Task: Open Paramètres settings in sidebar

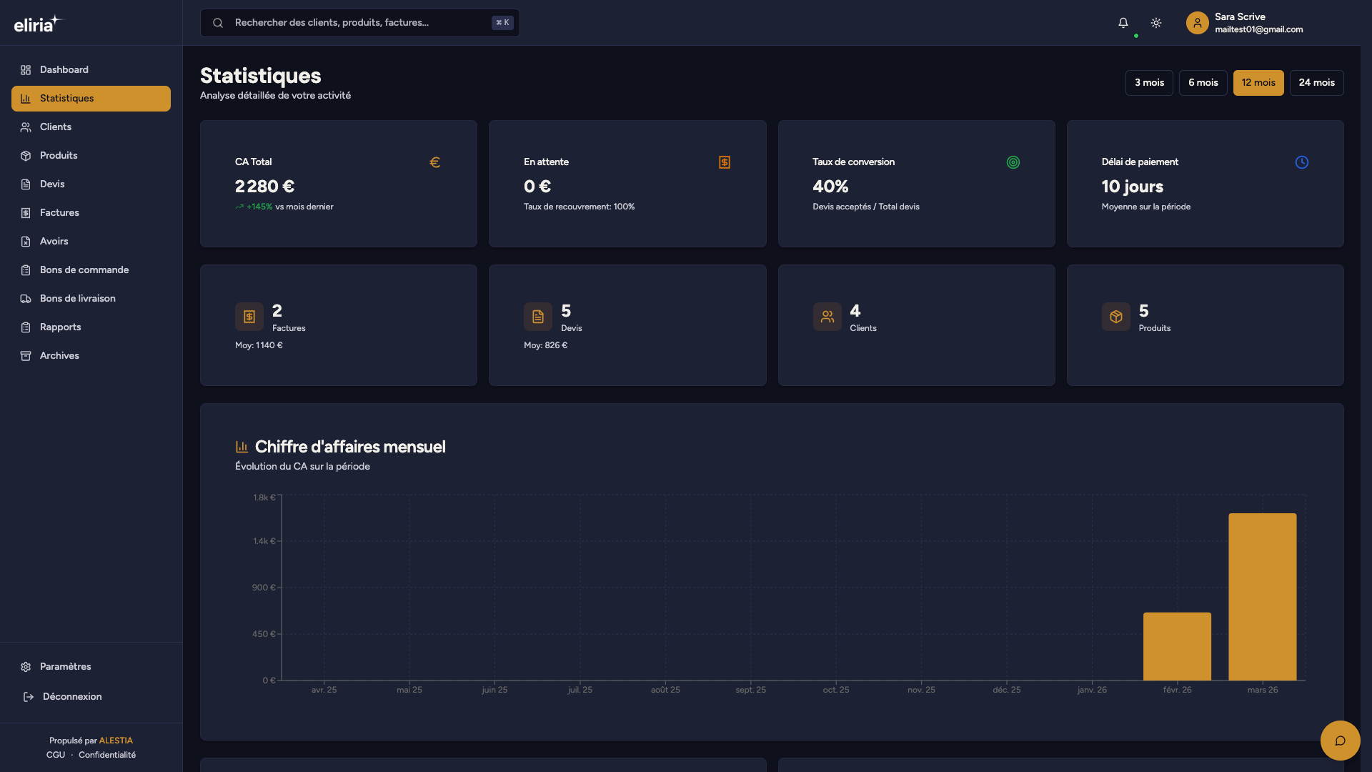Action: pos(65,667)
